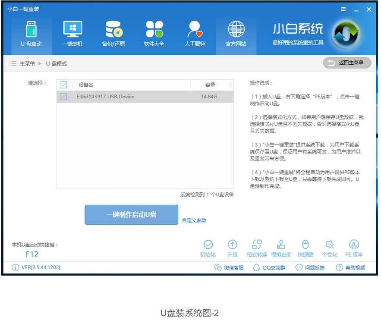The image size is (381, 320).
Task: Click the 初始化 (Initialize) icon
Action: [x=208, y=245]
